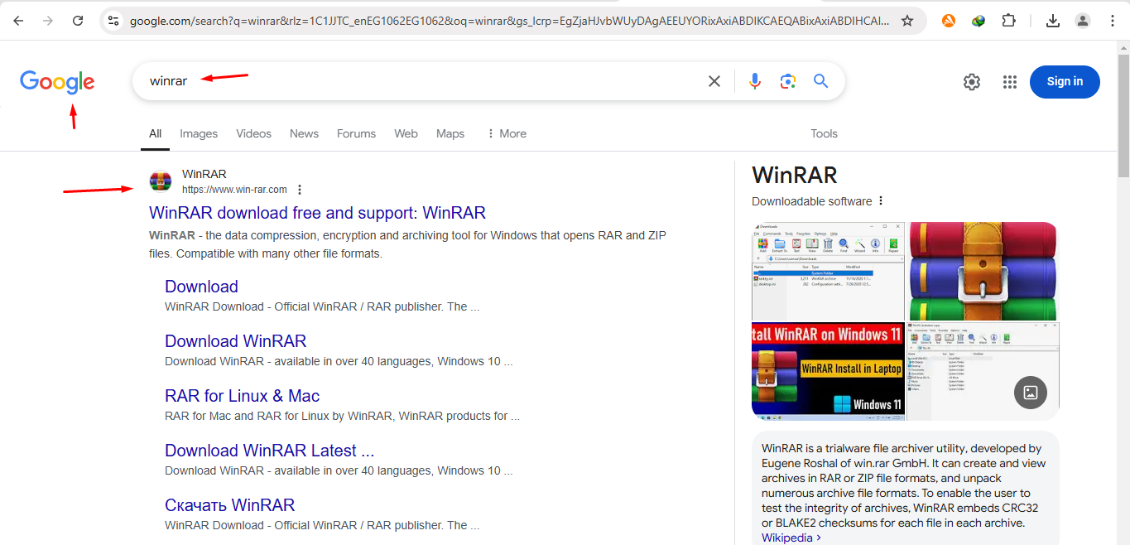Click the WinRAR knowledge panel title
The width and height of the screenshot is (1130, 545).
pos(794,175)
